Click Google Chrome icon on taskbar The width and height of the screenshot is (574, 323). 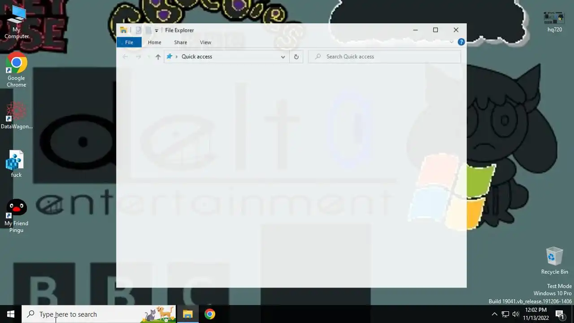point(210,314)
